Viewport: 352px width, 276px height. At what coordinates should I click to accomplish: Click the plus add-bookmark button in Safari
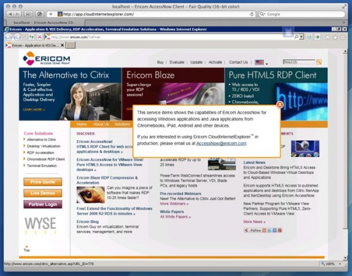coord(51,14)
